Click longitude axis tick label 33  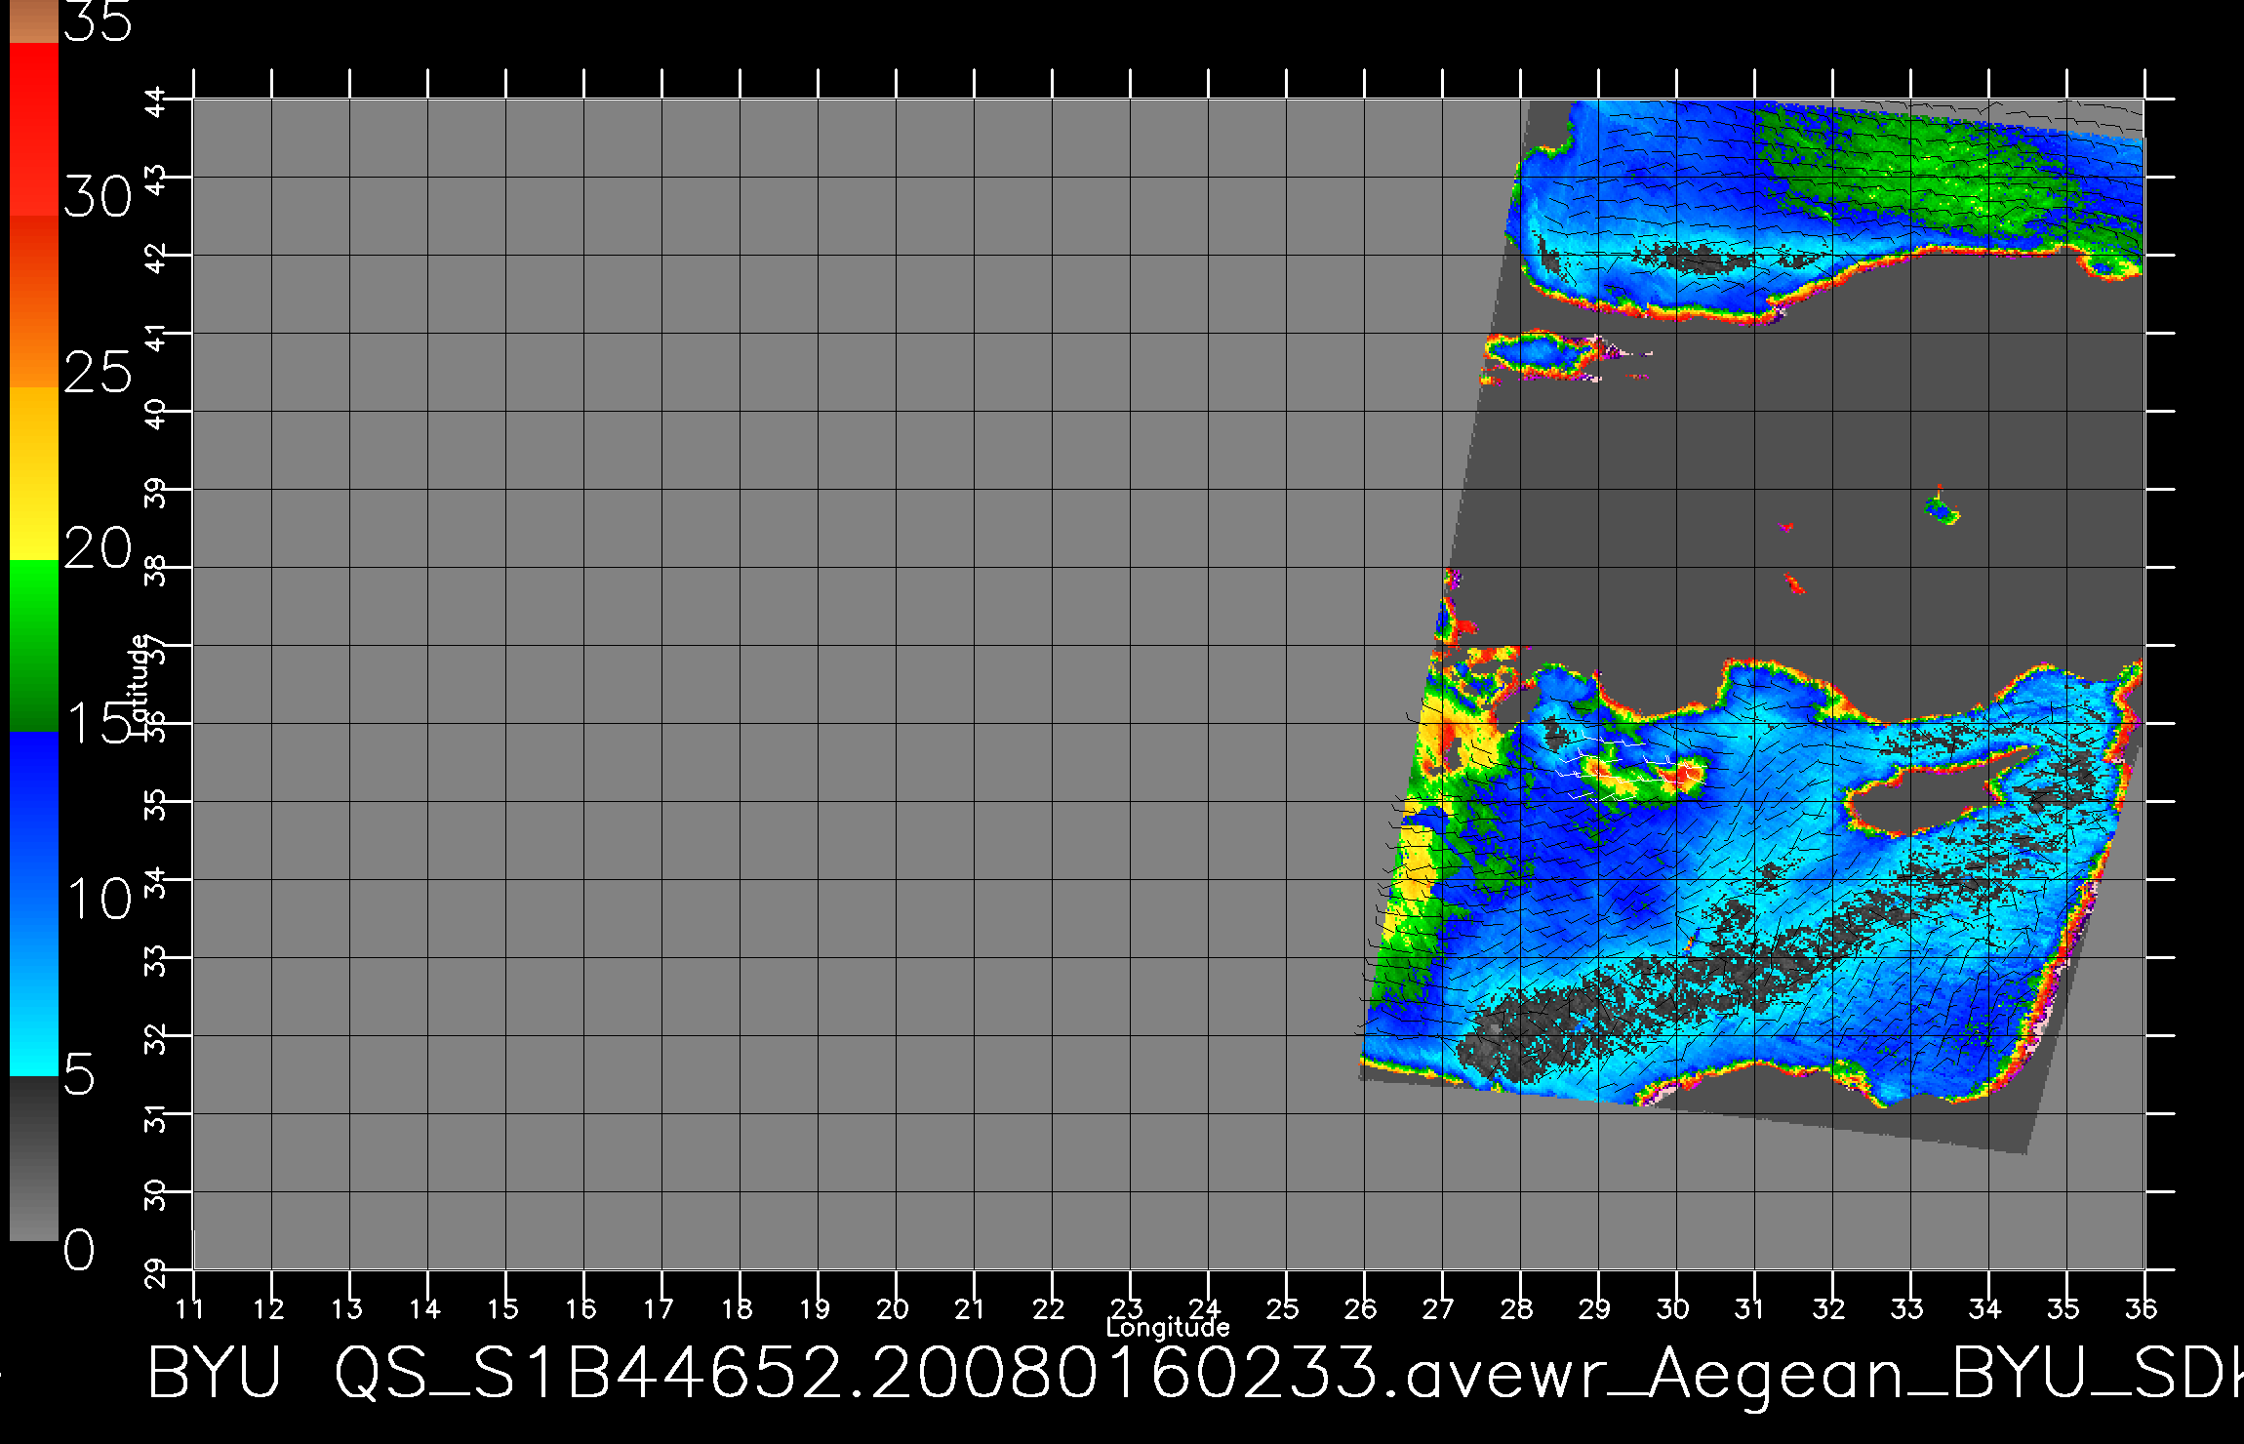(x=1907, y=1308)
